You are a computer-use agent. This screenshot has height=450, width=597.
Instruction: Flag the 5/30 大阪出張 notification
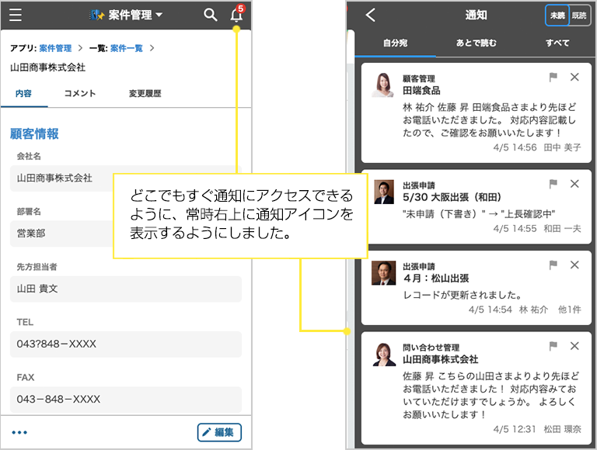pos(553,184)
